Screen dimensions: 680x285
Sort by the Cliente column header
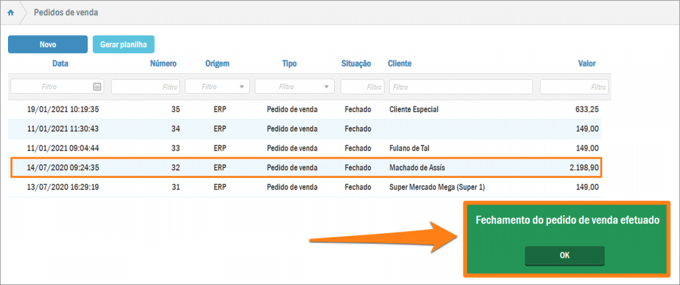[400, 64]
